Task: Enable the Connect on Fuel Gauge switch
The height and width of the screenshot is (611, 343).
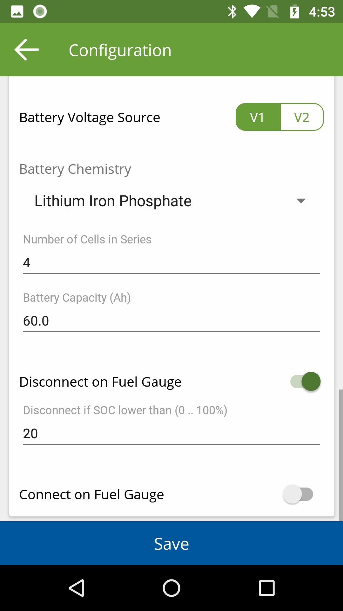Action: tap(298, 494)
